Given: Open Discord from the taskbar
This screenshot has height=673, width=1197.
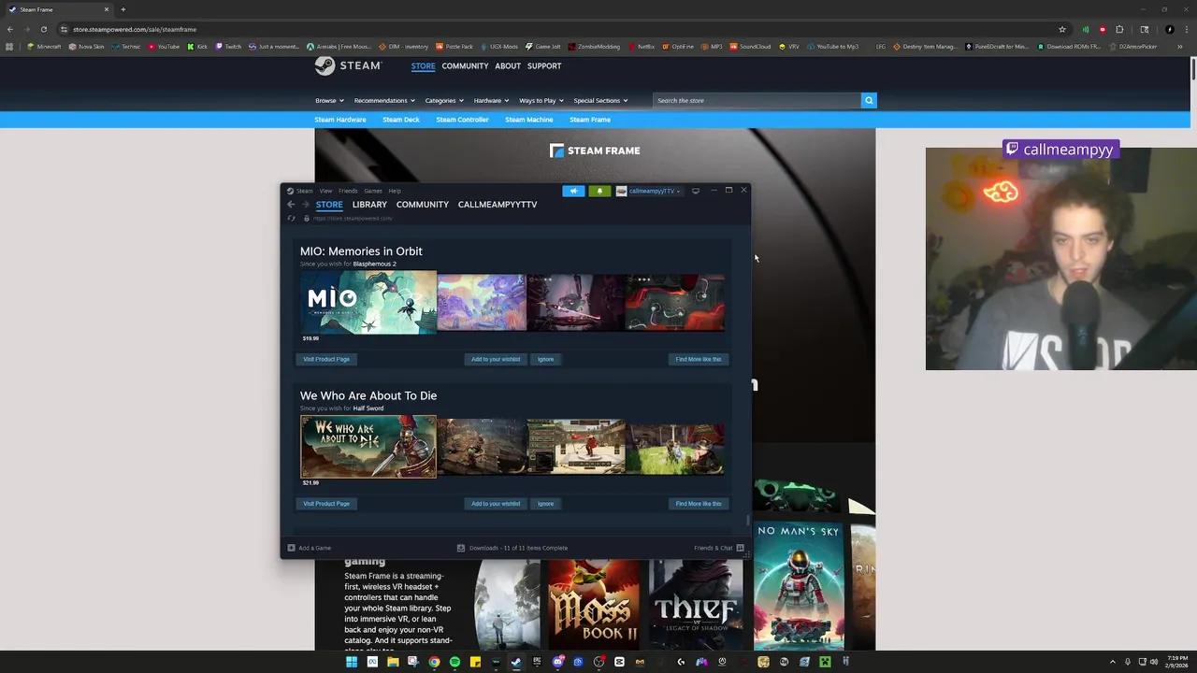Looking at the screenshot, I should 557,662.
